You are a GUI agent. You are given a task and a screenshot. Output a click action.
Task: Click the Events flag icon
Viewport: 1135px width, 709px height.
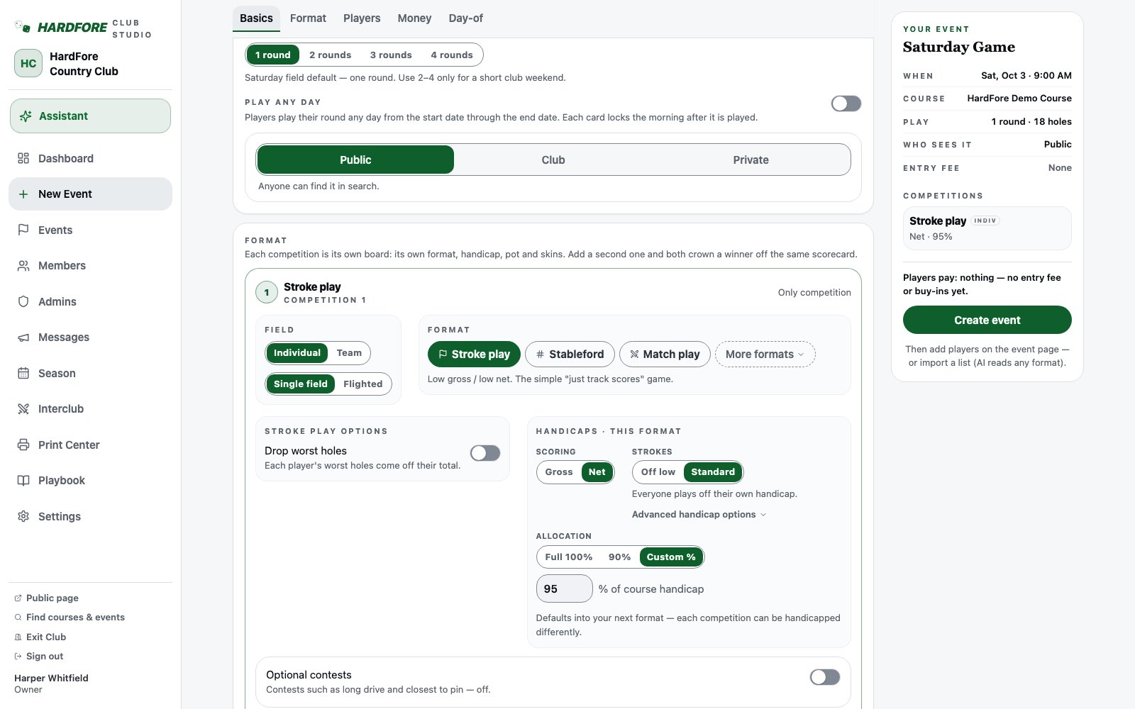click(23, 230)
